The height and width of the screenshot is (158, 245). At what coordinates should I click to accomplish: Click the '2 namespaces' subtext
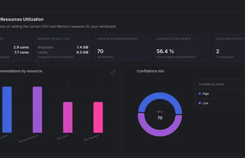[225, 57]
